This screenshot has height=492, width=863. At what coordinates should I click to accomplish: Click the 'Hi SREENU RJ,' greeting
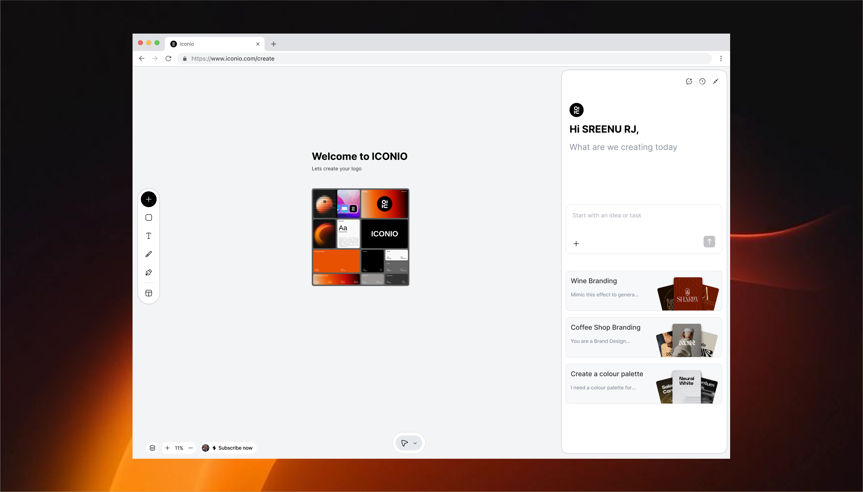pyautogui.click(x=604, y=129)
